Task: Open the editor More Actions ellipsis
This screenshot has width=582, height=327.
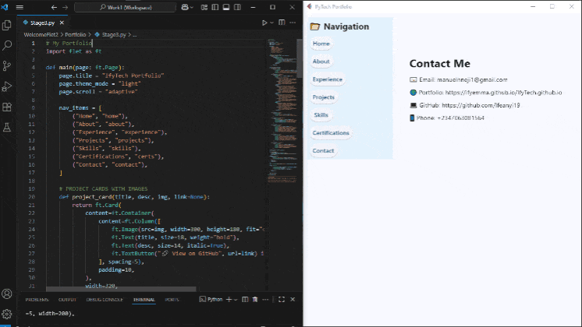Action: click(x=293, y=23)
